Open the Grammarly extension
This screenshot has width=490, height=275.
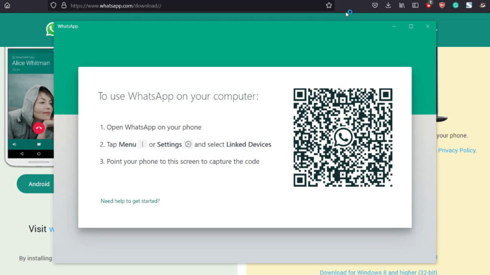point(456,5)
